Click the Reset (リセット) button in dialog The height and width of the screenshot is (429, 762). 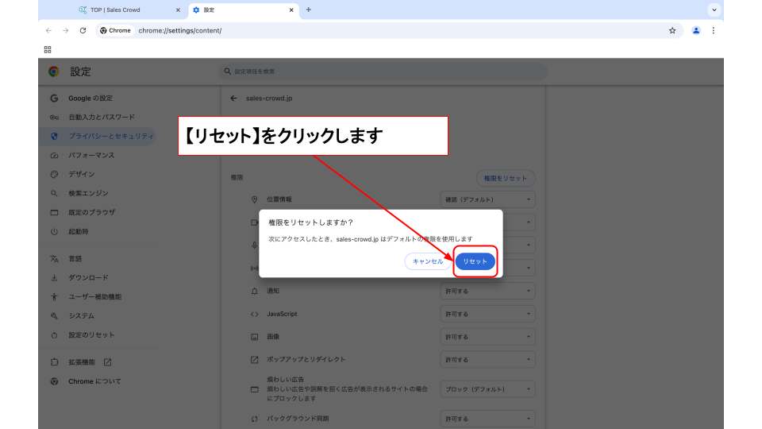[x=475, y=261]
